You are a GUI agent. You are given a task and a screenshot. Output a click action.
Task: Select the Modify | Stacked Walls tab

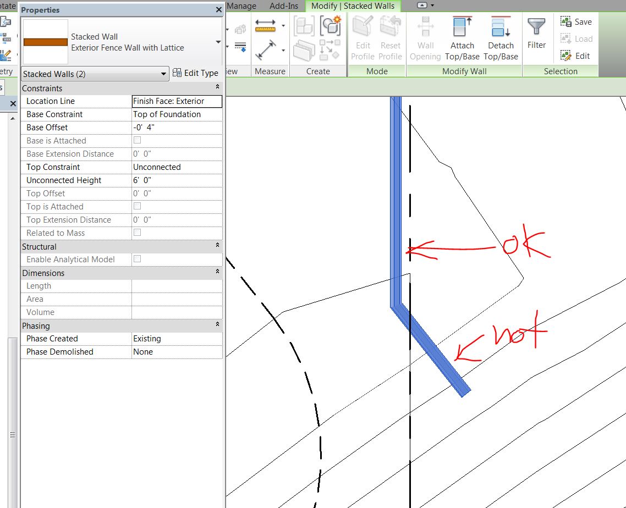353,6
